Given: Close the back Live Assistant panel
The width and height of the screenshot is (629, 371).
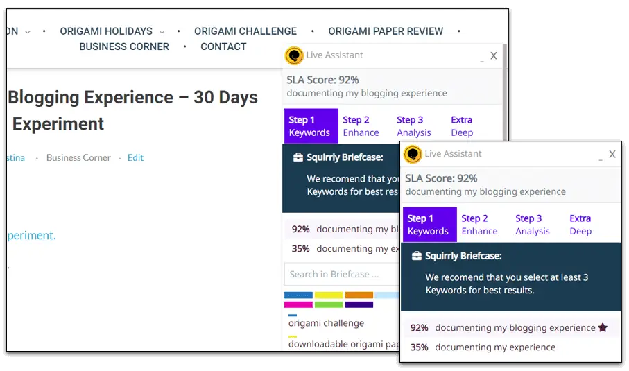Looking at the screenshot, I should click(493, 55).
